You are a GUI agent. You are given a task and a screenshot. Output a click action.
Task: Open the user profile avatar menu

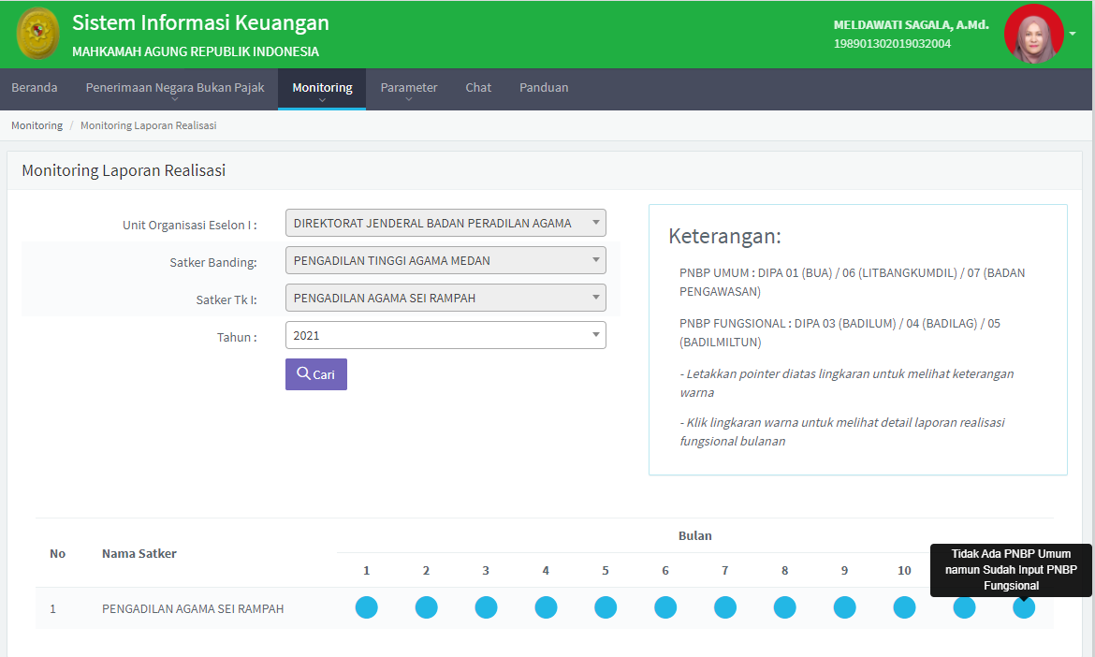point(1033,34)
